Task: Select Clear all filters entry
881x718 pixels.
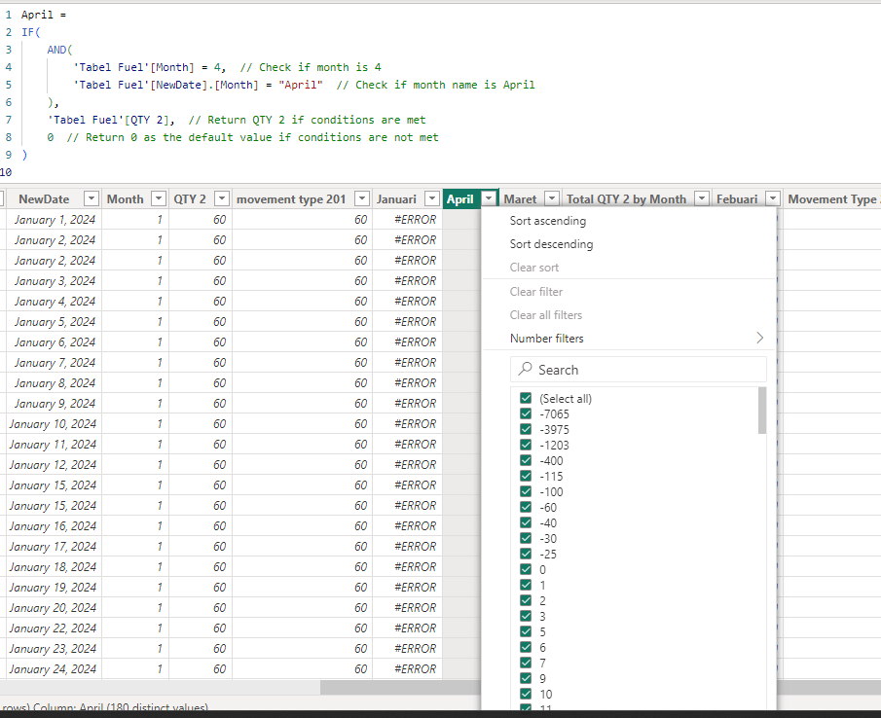Action: [545, 315]
